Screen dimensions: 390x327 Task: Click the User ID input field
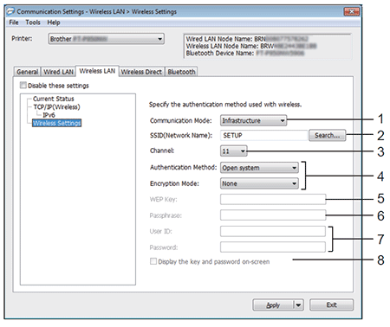273,231
